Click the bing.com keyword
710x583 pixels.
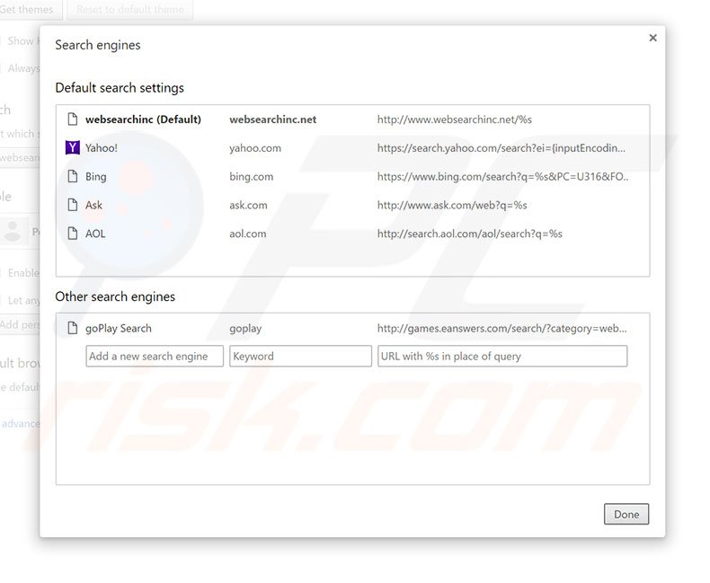tap(252, 177)
